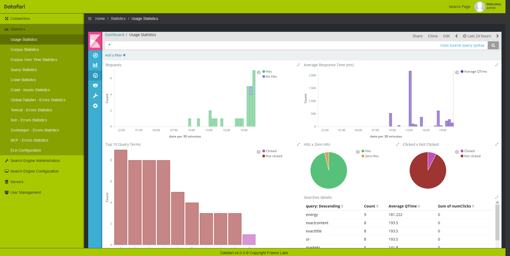Screen dimensions: 510x256
Task: Open the Kibana Discover compass icon
Action: 95,55
